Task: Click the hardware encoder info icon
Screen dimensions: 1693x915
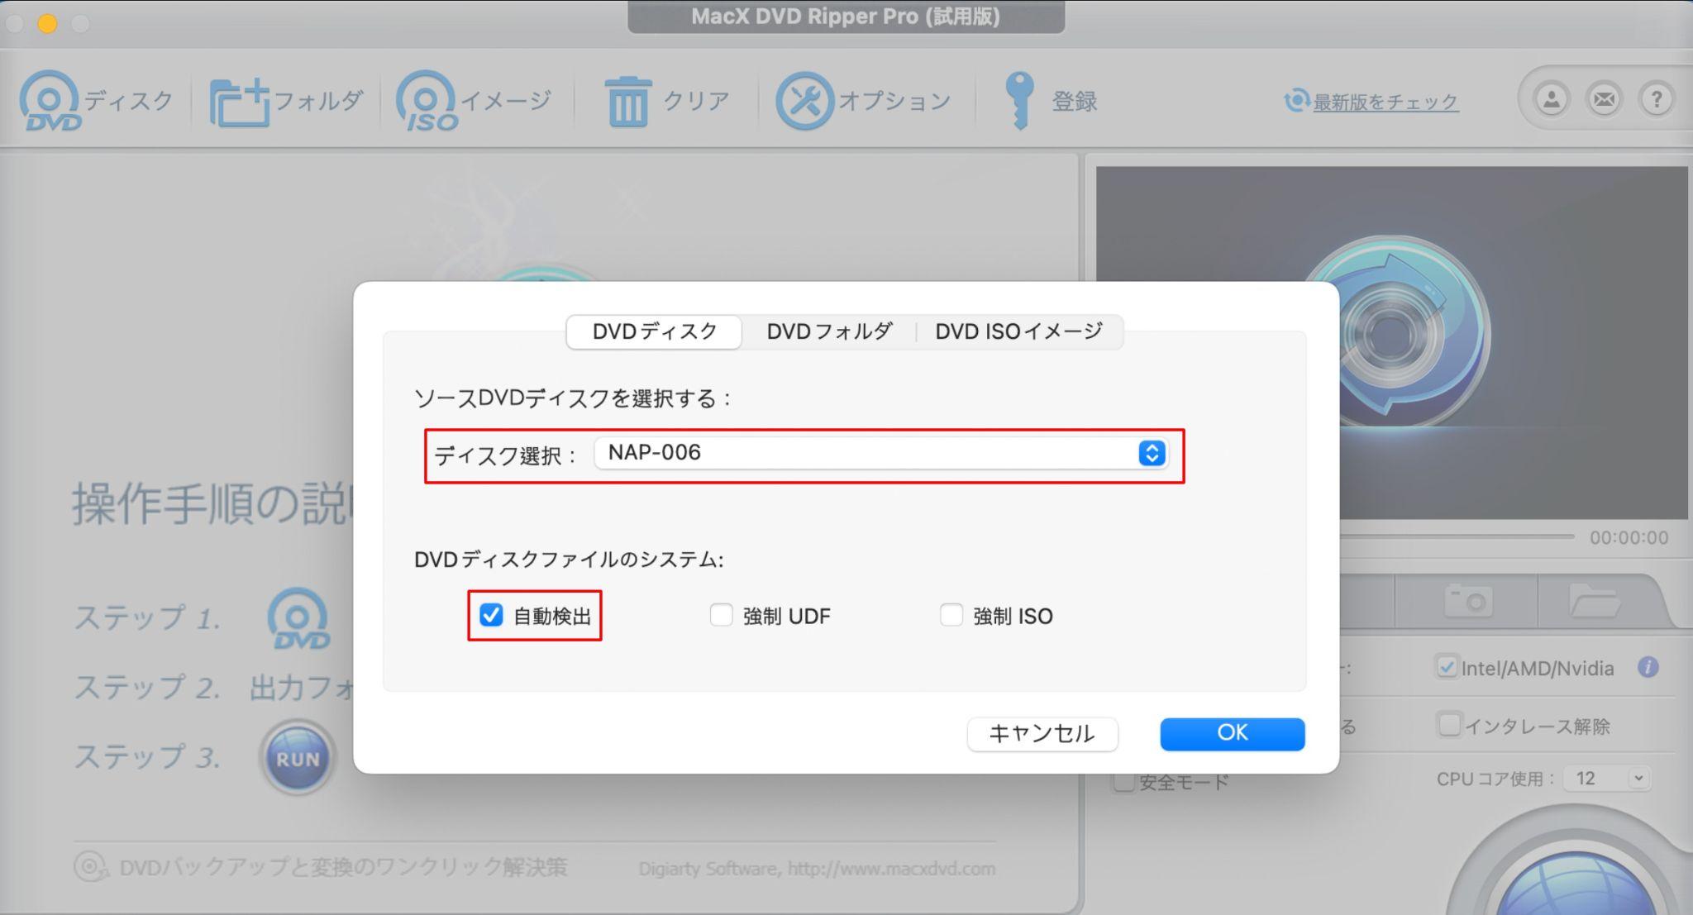Action: (x=1648, y=667)
